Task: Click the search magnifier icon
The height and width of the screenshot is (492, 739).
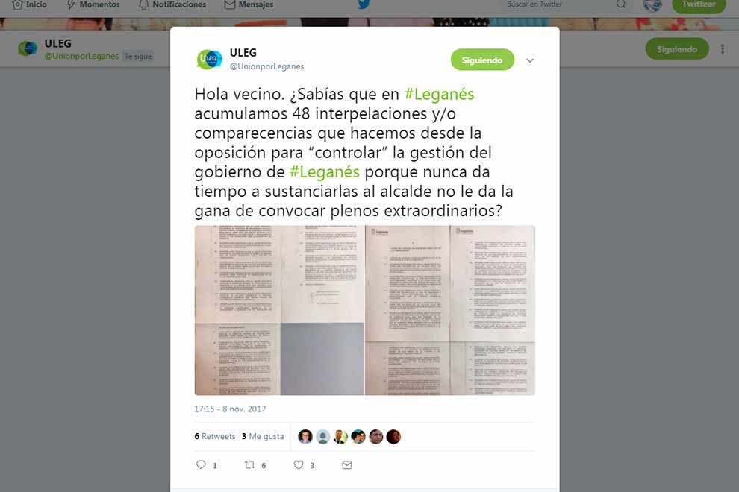Action: (x=621, y=4)
